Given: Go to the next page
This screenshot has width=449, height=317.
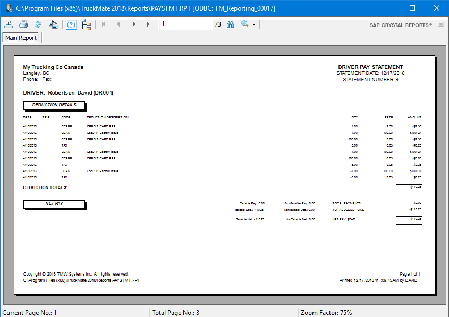Looking at the screenshot, I should point(134,24).
